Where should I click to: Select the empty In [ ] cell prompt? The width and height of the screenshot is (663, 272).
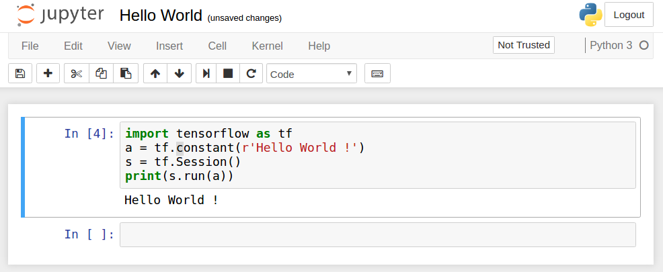click(89, 234)
